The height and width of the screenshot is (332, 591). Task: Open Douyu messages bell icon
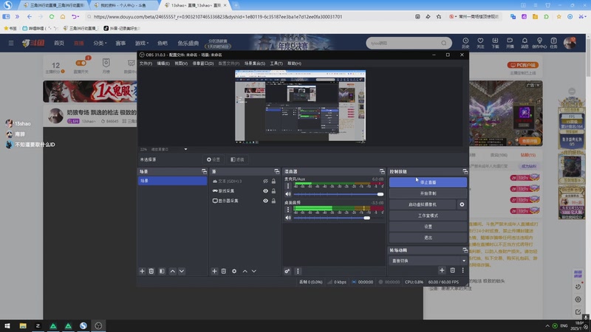(x=525, y=43)
